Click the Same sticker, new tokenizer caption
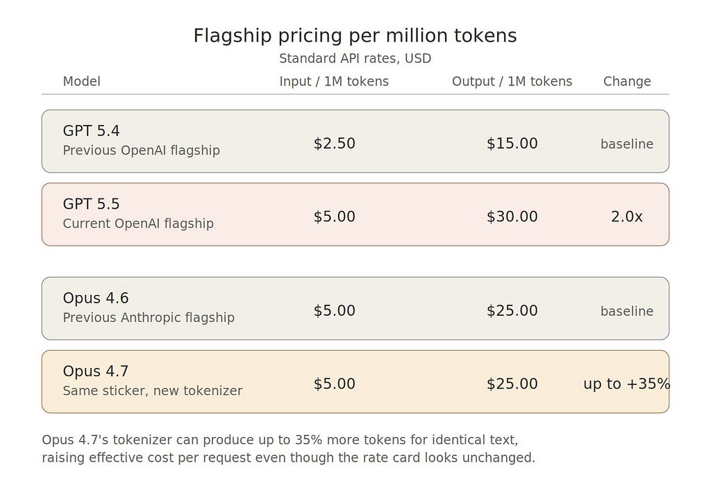The width and height of the screenshot is (711, 481). click(x=153, y=390)
